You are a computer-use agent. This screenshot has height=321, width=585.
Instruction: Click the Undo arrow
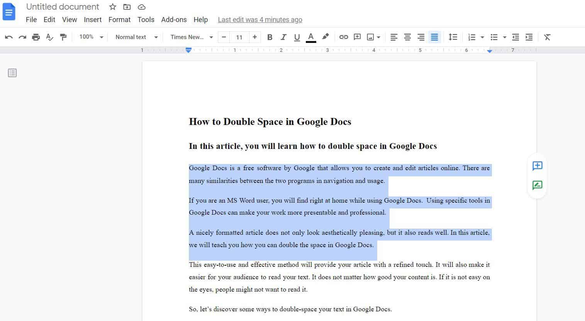9,37
